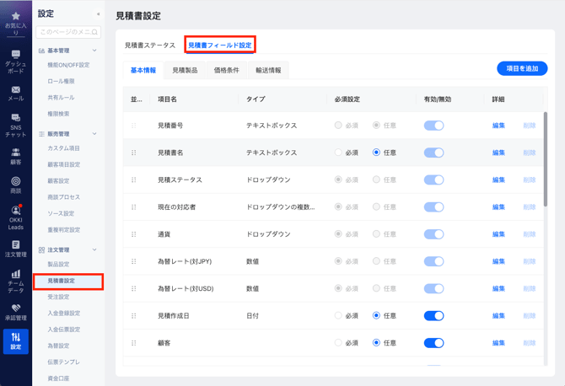Open the お気に入り star icon
The height and width of the screenshot is (386, 565).
15,16
